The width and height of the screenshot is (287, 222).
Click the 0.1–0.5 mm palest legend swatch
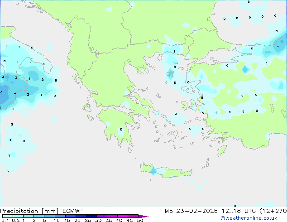click(8, 216)
